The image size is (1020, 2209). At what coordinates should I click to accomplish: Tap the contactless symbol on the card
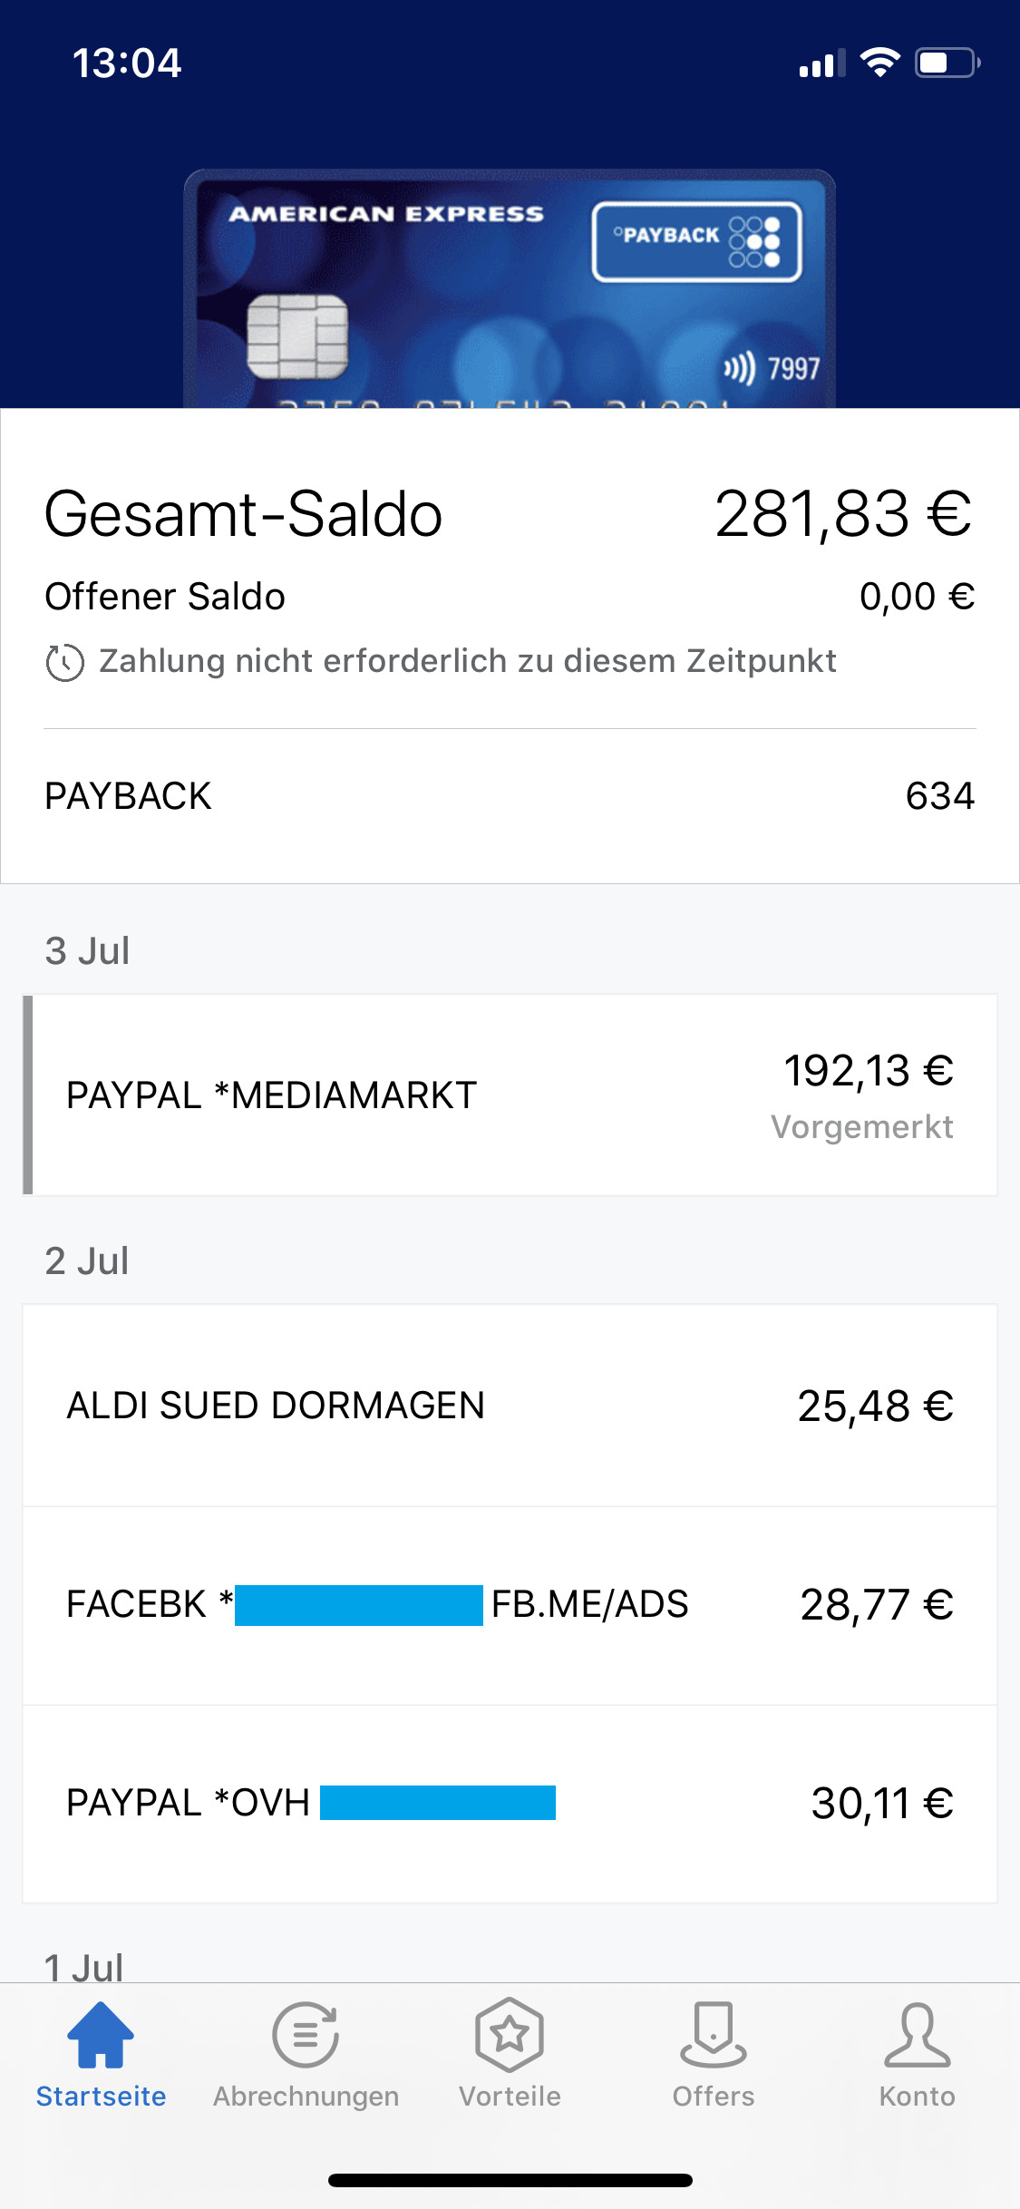[x=738, y=369]
